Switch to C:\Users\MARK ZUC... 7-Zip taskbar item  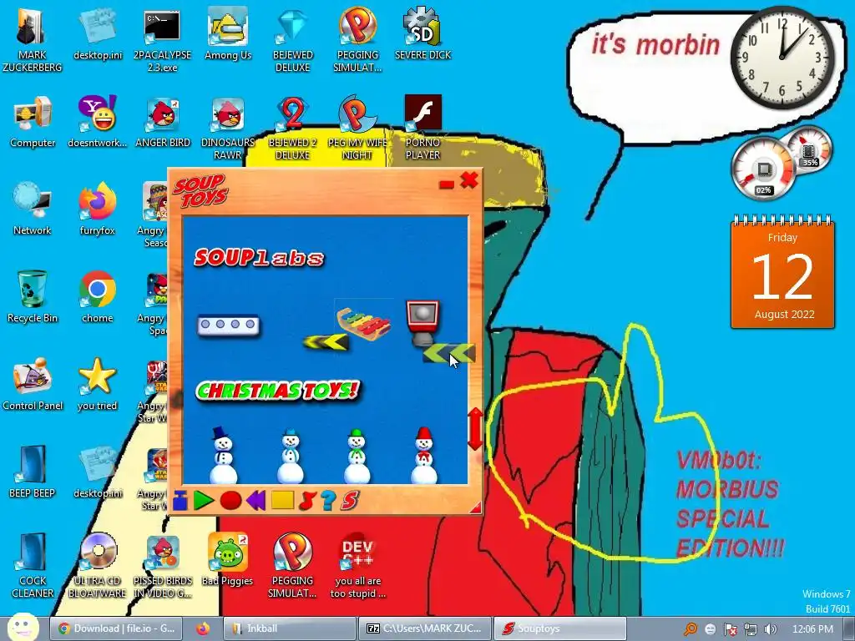(x=424, y=628)
